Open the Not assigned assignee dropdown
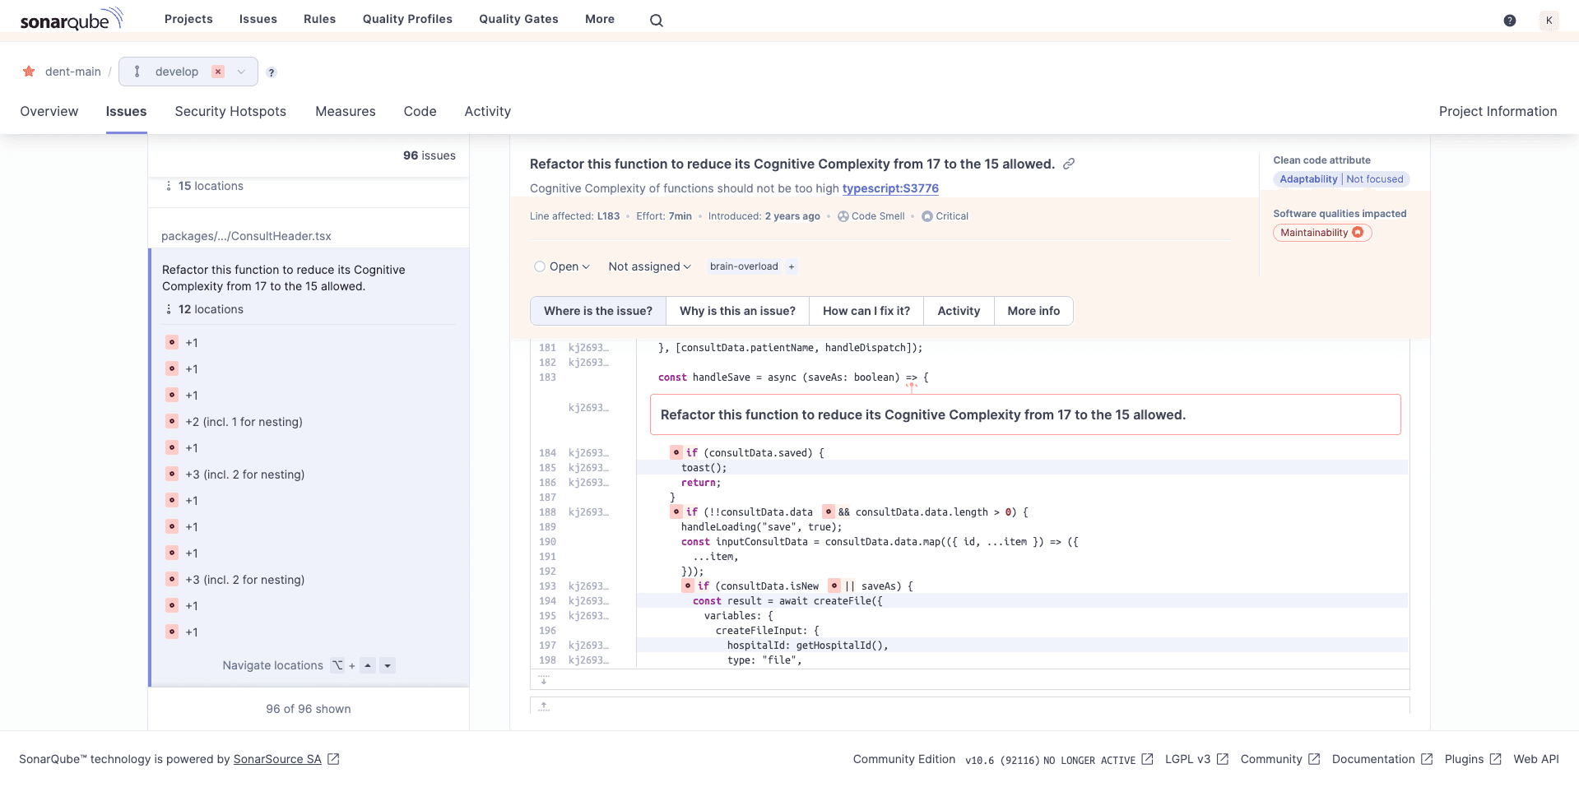This screenshot has height=787, width=1579. tap(649, 266)
